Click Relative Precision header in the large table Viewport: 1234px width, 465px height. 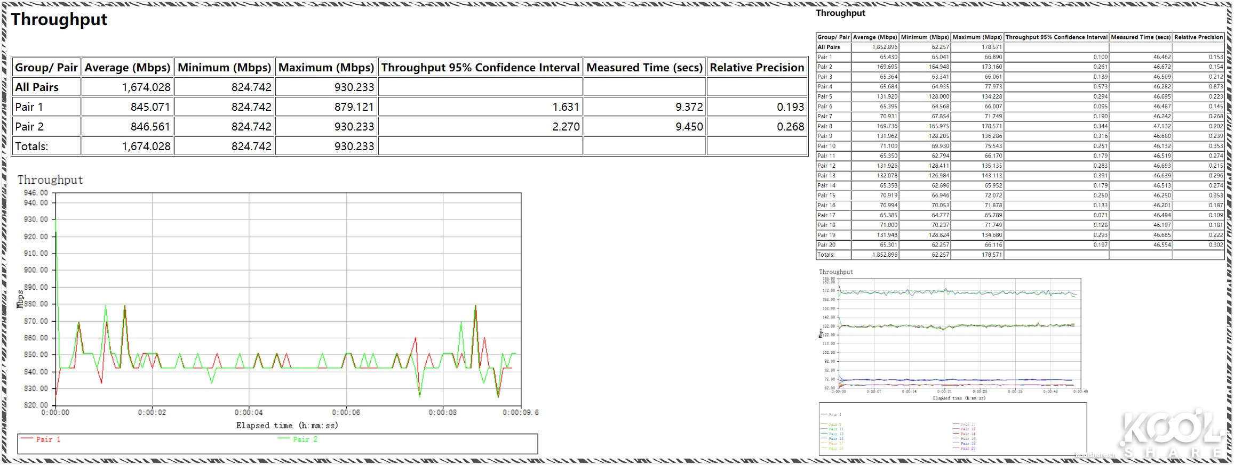pyautogui.click(x=757, y=68)
